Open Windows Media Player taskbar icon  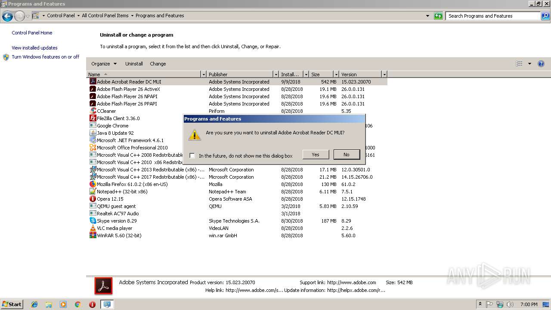63,304
